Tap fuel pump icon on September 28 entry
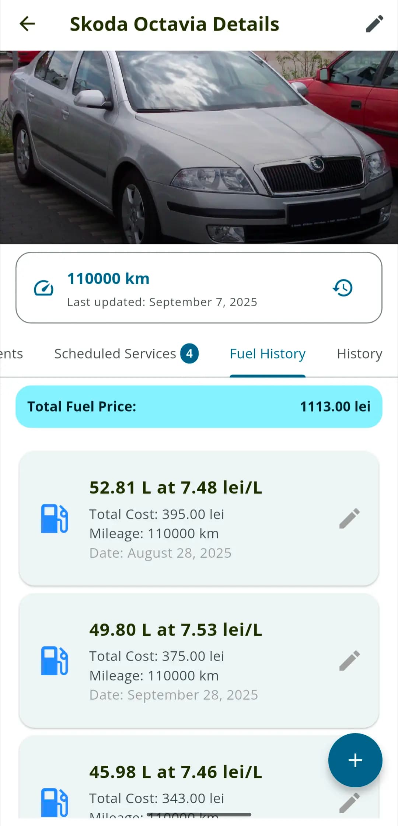The image size is (398, 826). (55, 660)
